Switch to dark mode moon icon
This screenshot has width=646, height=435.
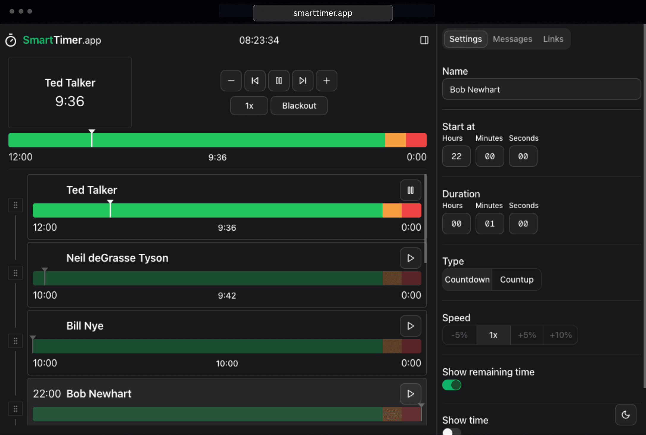625,414
